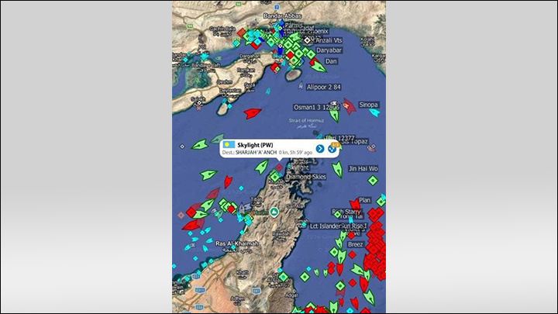
Task: Click the Anzali Vts label
Action: click(329, 40)
